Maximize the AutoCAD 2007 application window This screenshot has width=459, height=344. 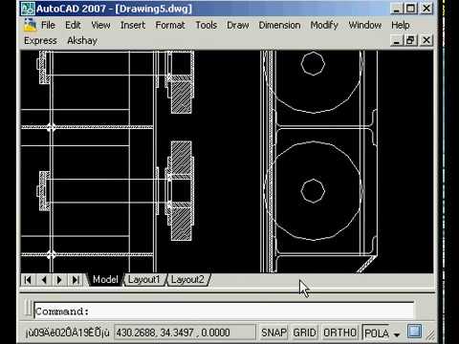pos(411,9)
